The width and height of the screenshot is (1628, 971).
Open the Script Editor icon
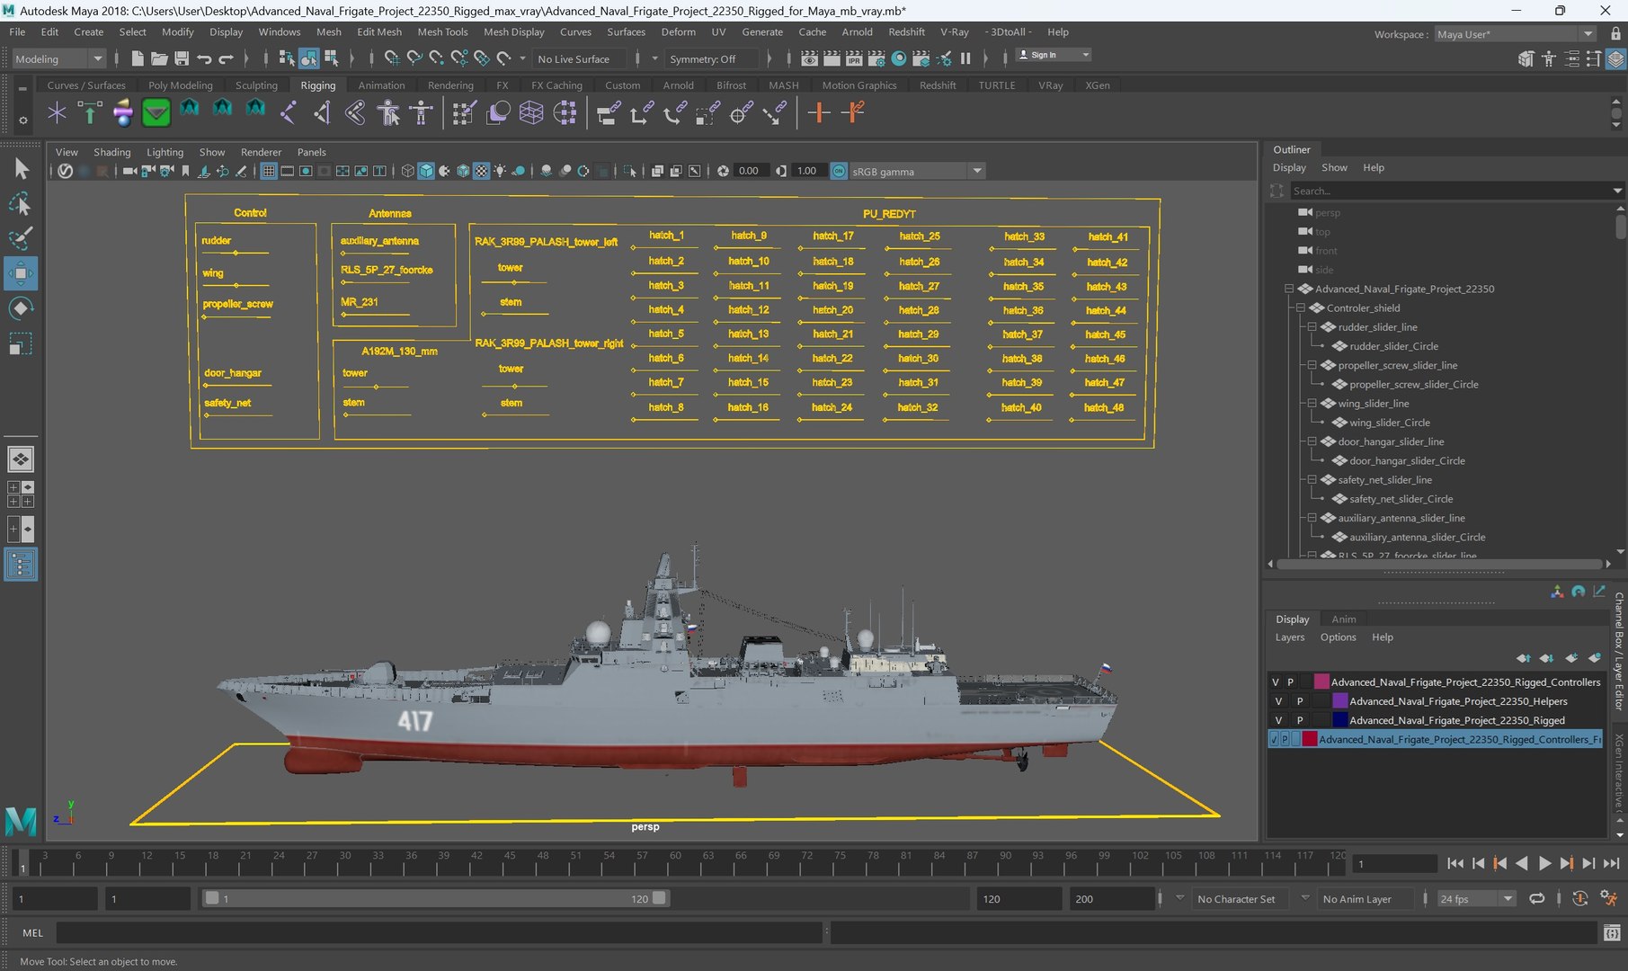click(x=1612, y=933)
